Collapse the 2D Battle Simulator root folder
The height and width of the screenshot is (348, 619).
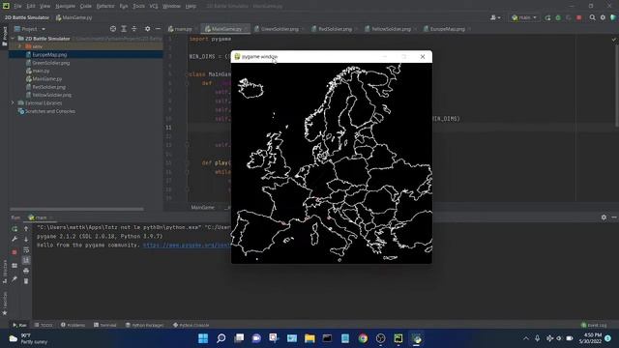pos(14,39)
